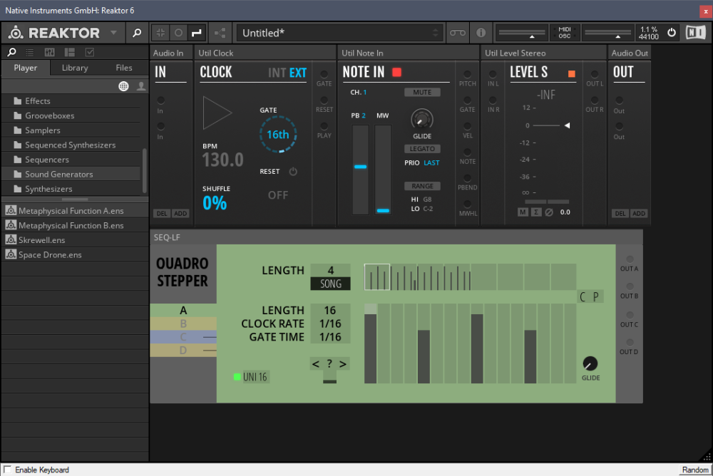The height and width of the screenshot is (476, 713).
Task: Toggle the phase invert icon in Level
Action: [549, 212]
